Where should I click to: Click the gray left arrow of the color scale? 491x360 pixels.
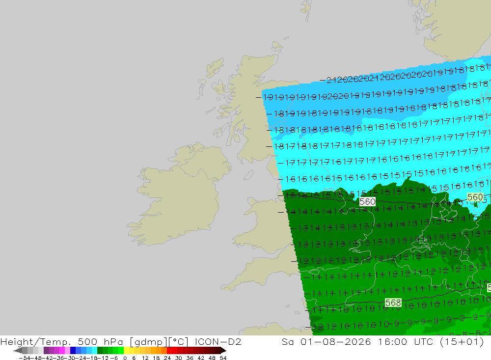pyautogui.click(x=18, y=351)
